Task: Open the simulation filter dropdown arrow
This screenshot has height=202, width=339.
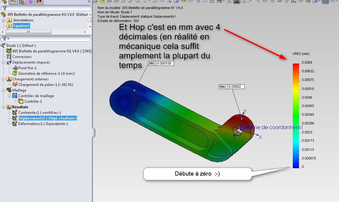Action: pos(8,39)
